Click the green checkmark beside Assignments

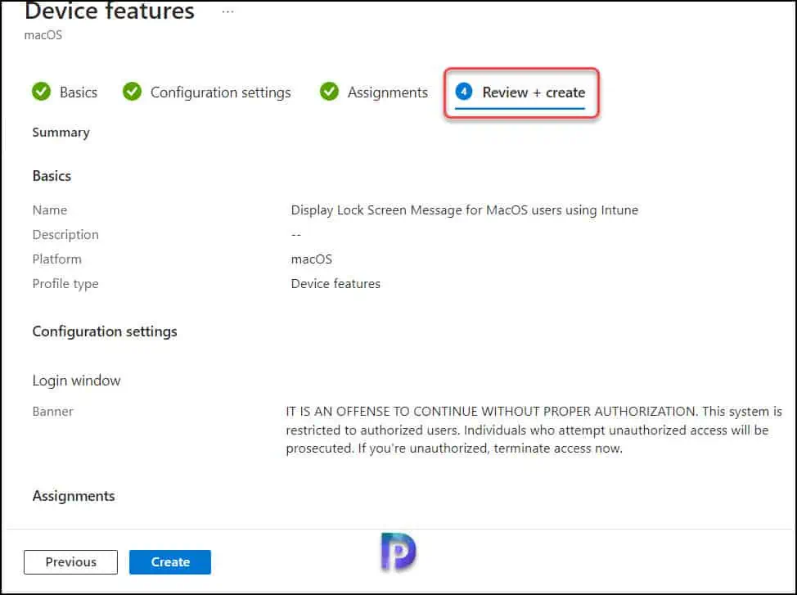click(330, 92)
